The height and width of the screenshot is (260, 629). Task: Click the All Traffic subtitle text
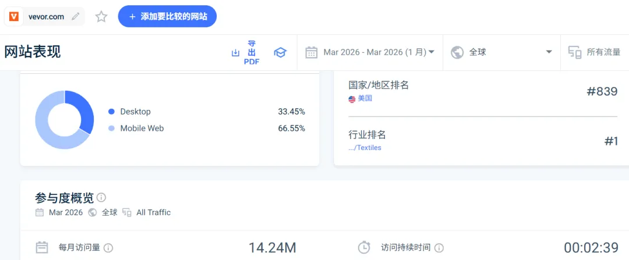tap(154, 213)
